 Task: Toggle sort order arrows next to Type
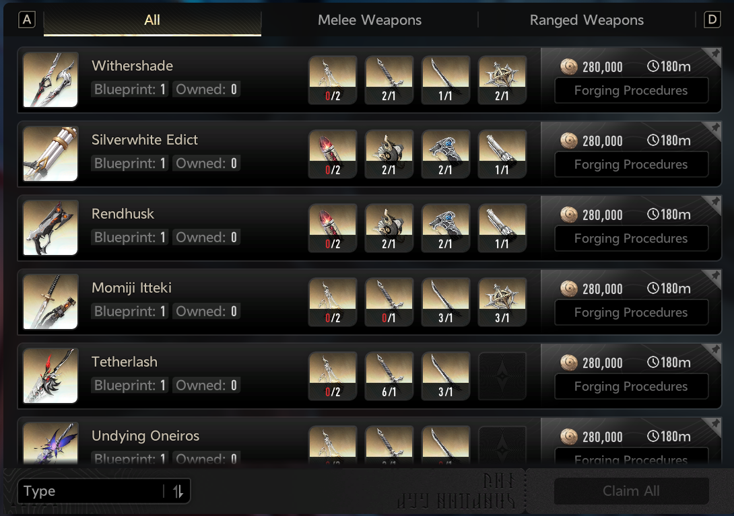[178, 491]
